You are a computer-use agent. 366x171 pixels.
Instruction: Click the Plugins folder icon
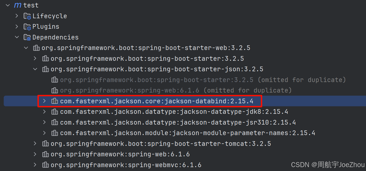[27, 27]
